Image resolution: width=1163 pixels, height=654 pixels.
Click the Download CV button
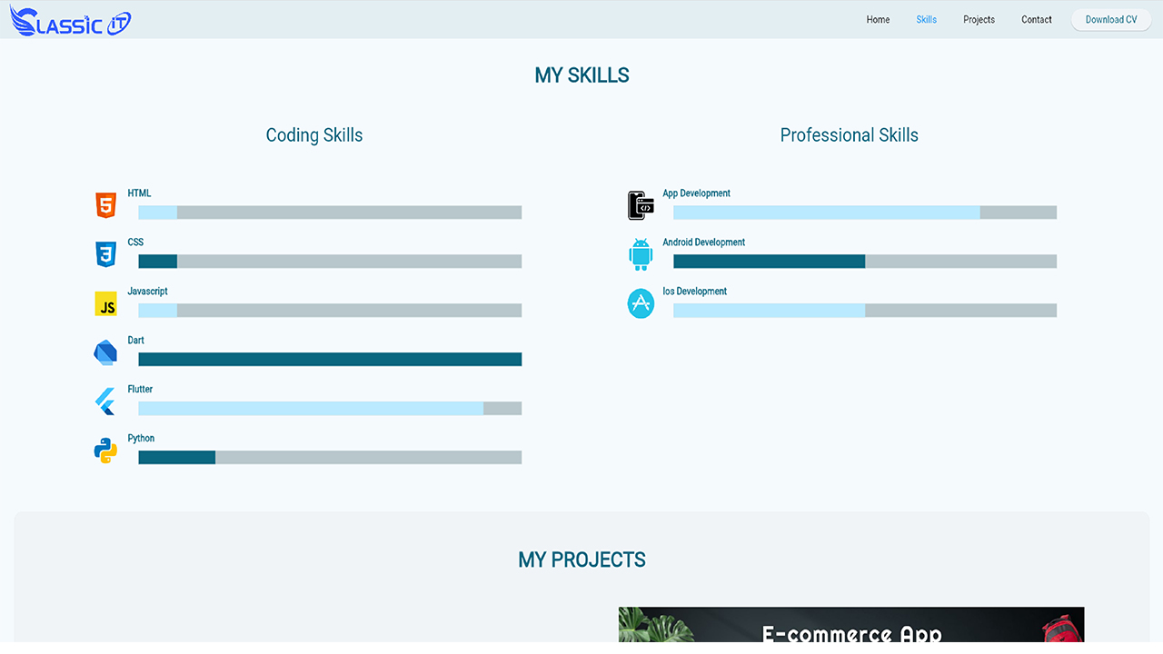click(1111, 19)
